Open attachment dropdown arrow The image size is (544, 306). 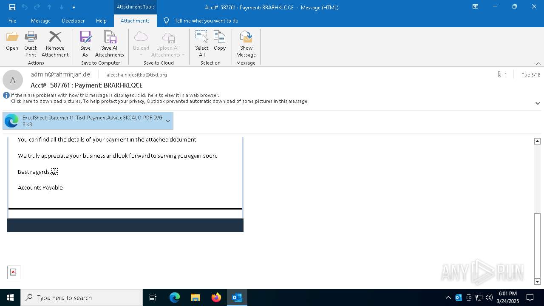168,121
